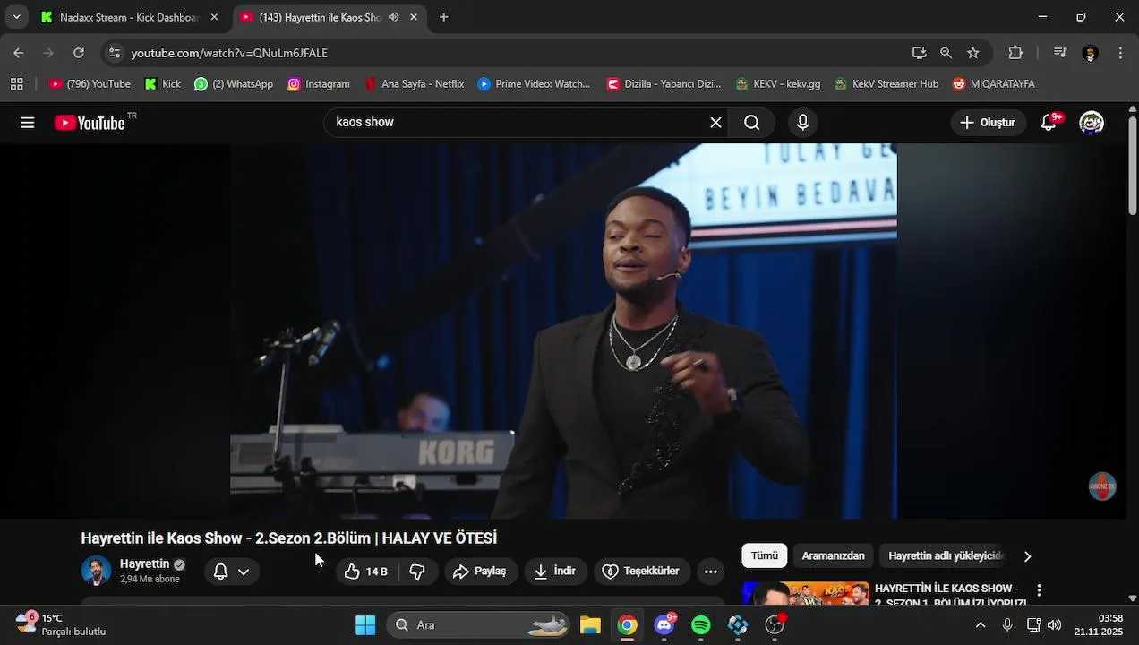Viewport: 1139px width, 645px height.
Task: Close the Nadaxx Stream Kick tab
Action: click(x=214, y=17)
